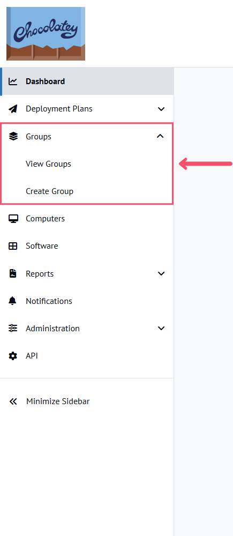Expand the Administration chevron
Viewport: 233px width, 536px height.
point(161,328)
